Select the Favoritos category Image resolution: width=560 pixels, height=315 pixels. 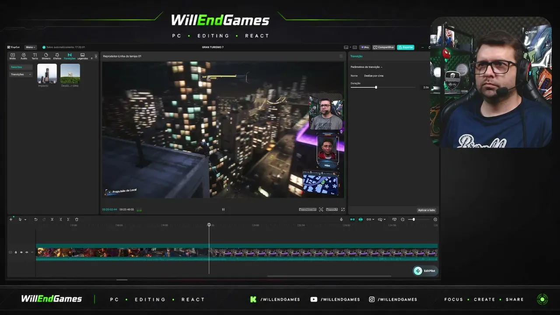click(21, 67)
